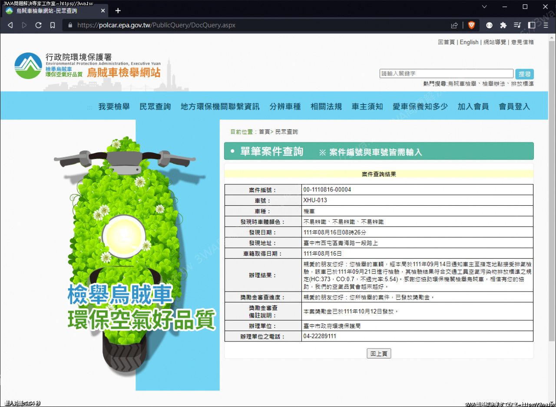Open the Brave Shields icon in address bar
556x407 pixels.
click(x=471, y=25)
